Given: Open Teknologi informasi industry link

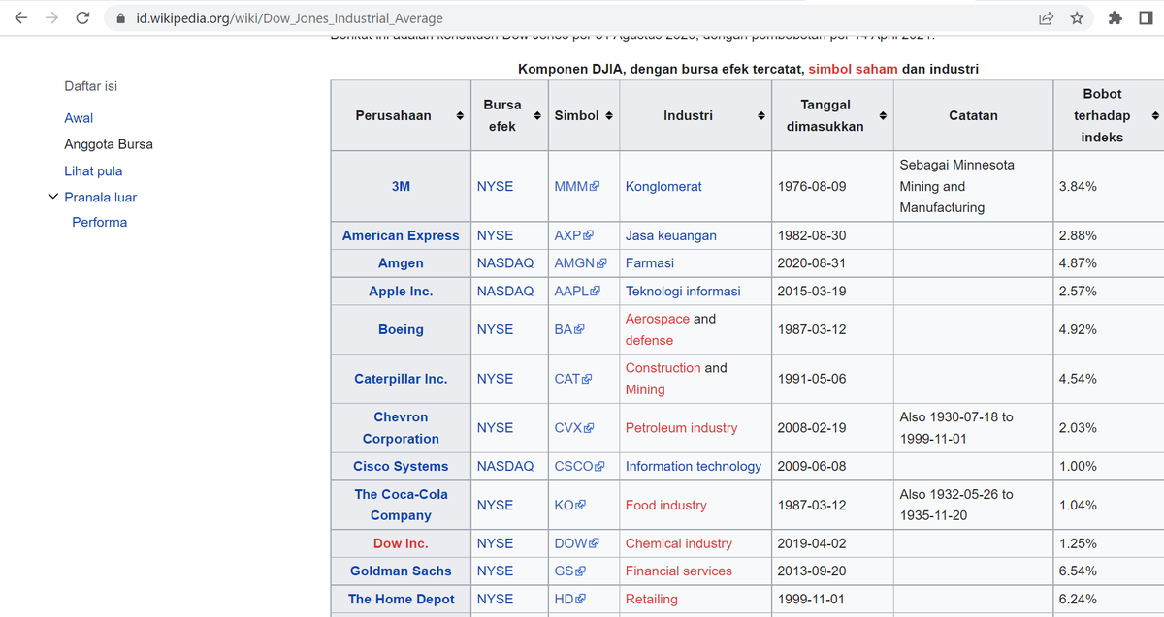Looking at the screenshot, I should pyautogui.click(x=683, y=292).
